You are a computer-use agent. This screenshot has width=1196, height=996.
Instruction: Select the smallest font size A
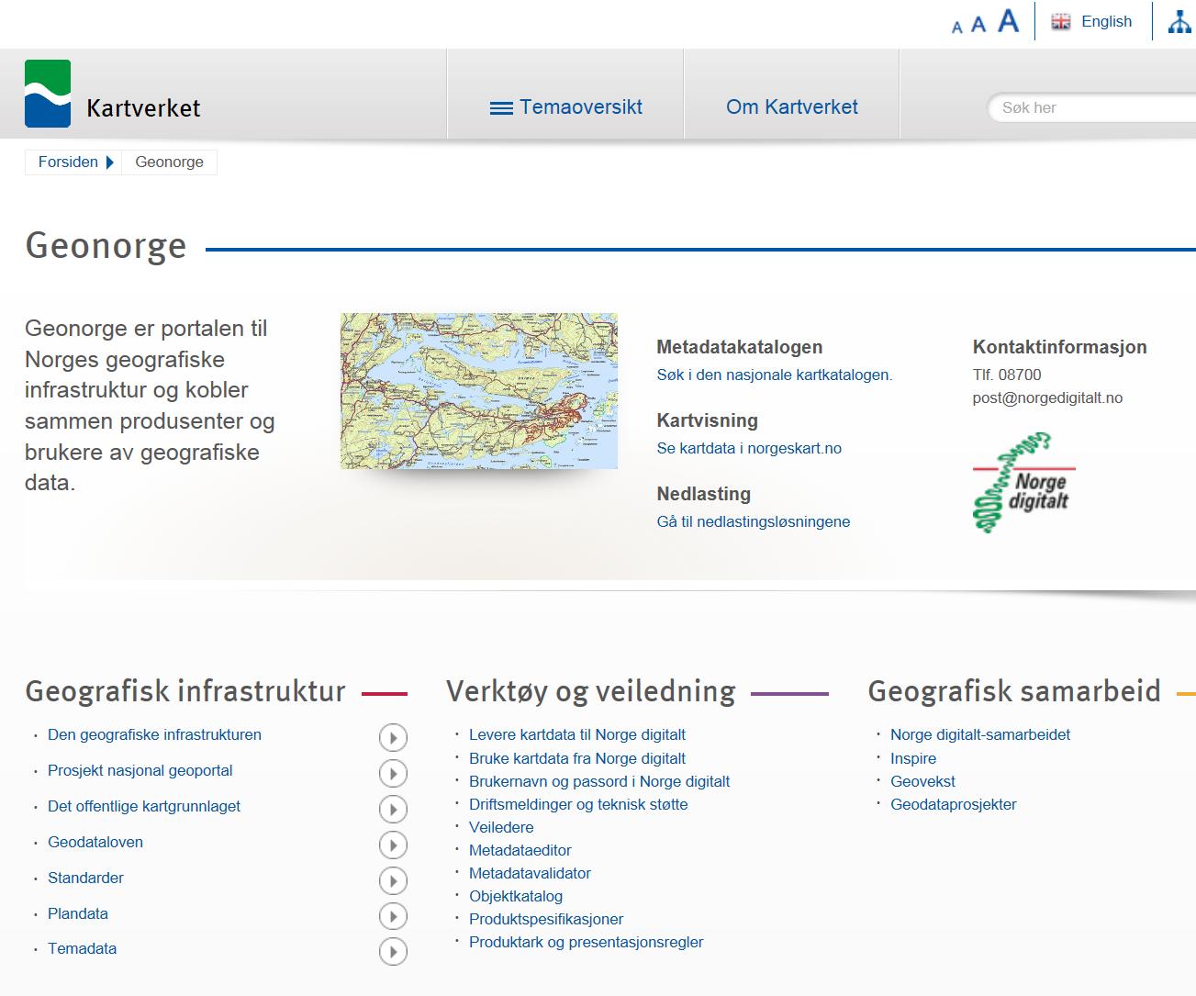coord(957,28)
